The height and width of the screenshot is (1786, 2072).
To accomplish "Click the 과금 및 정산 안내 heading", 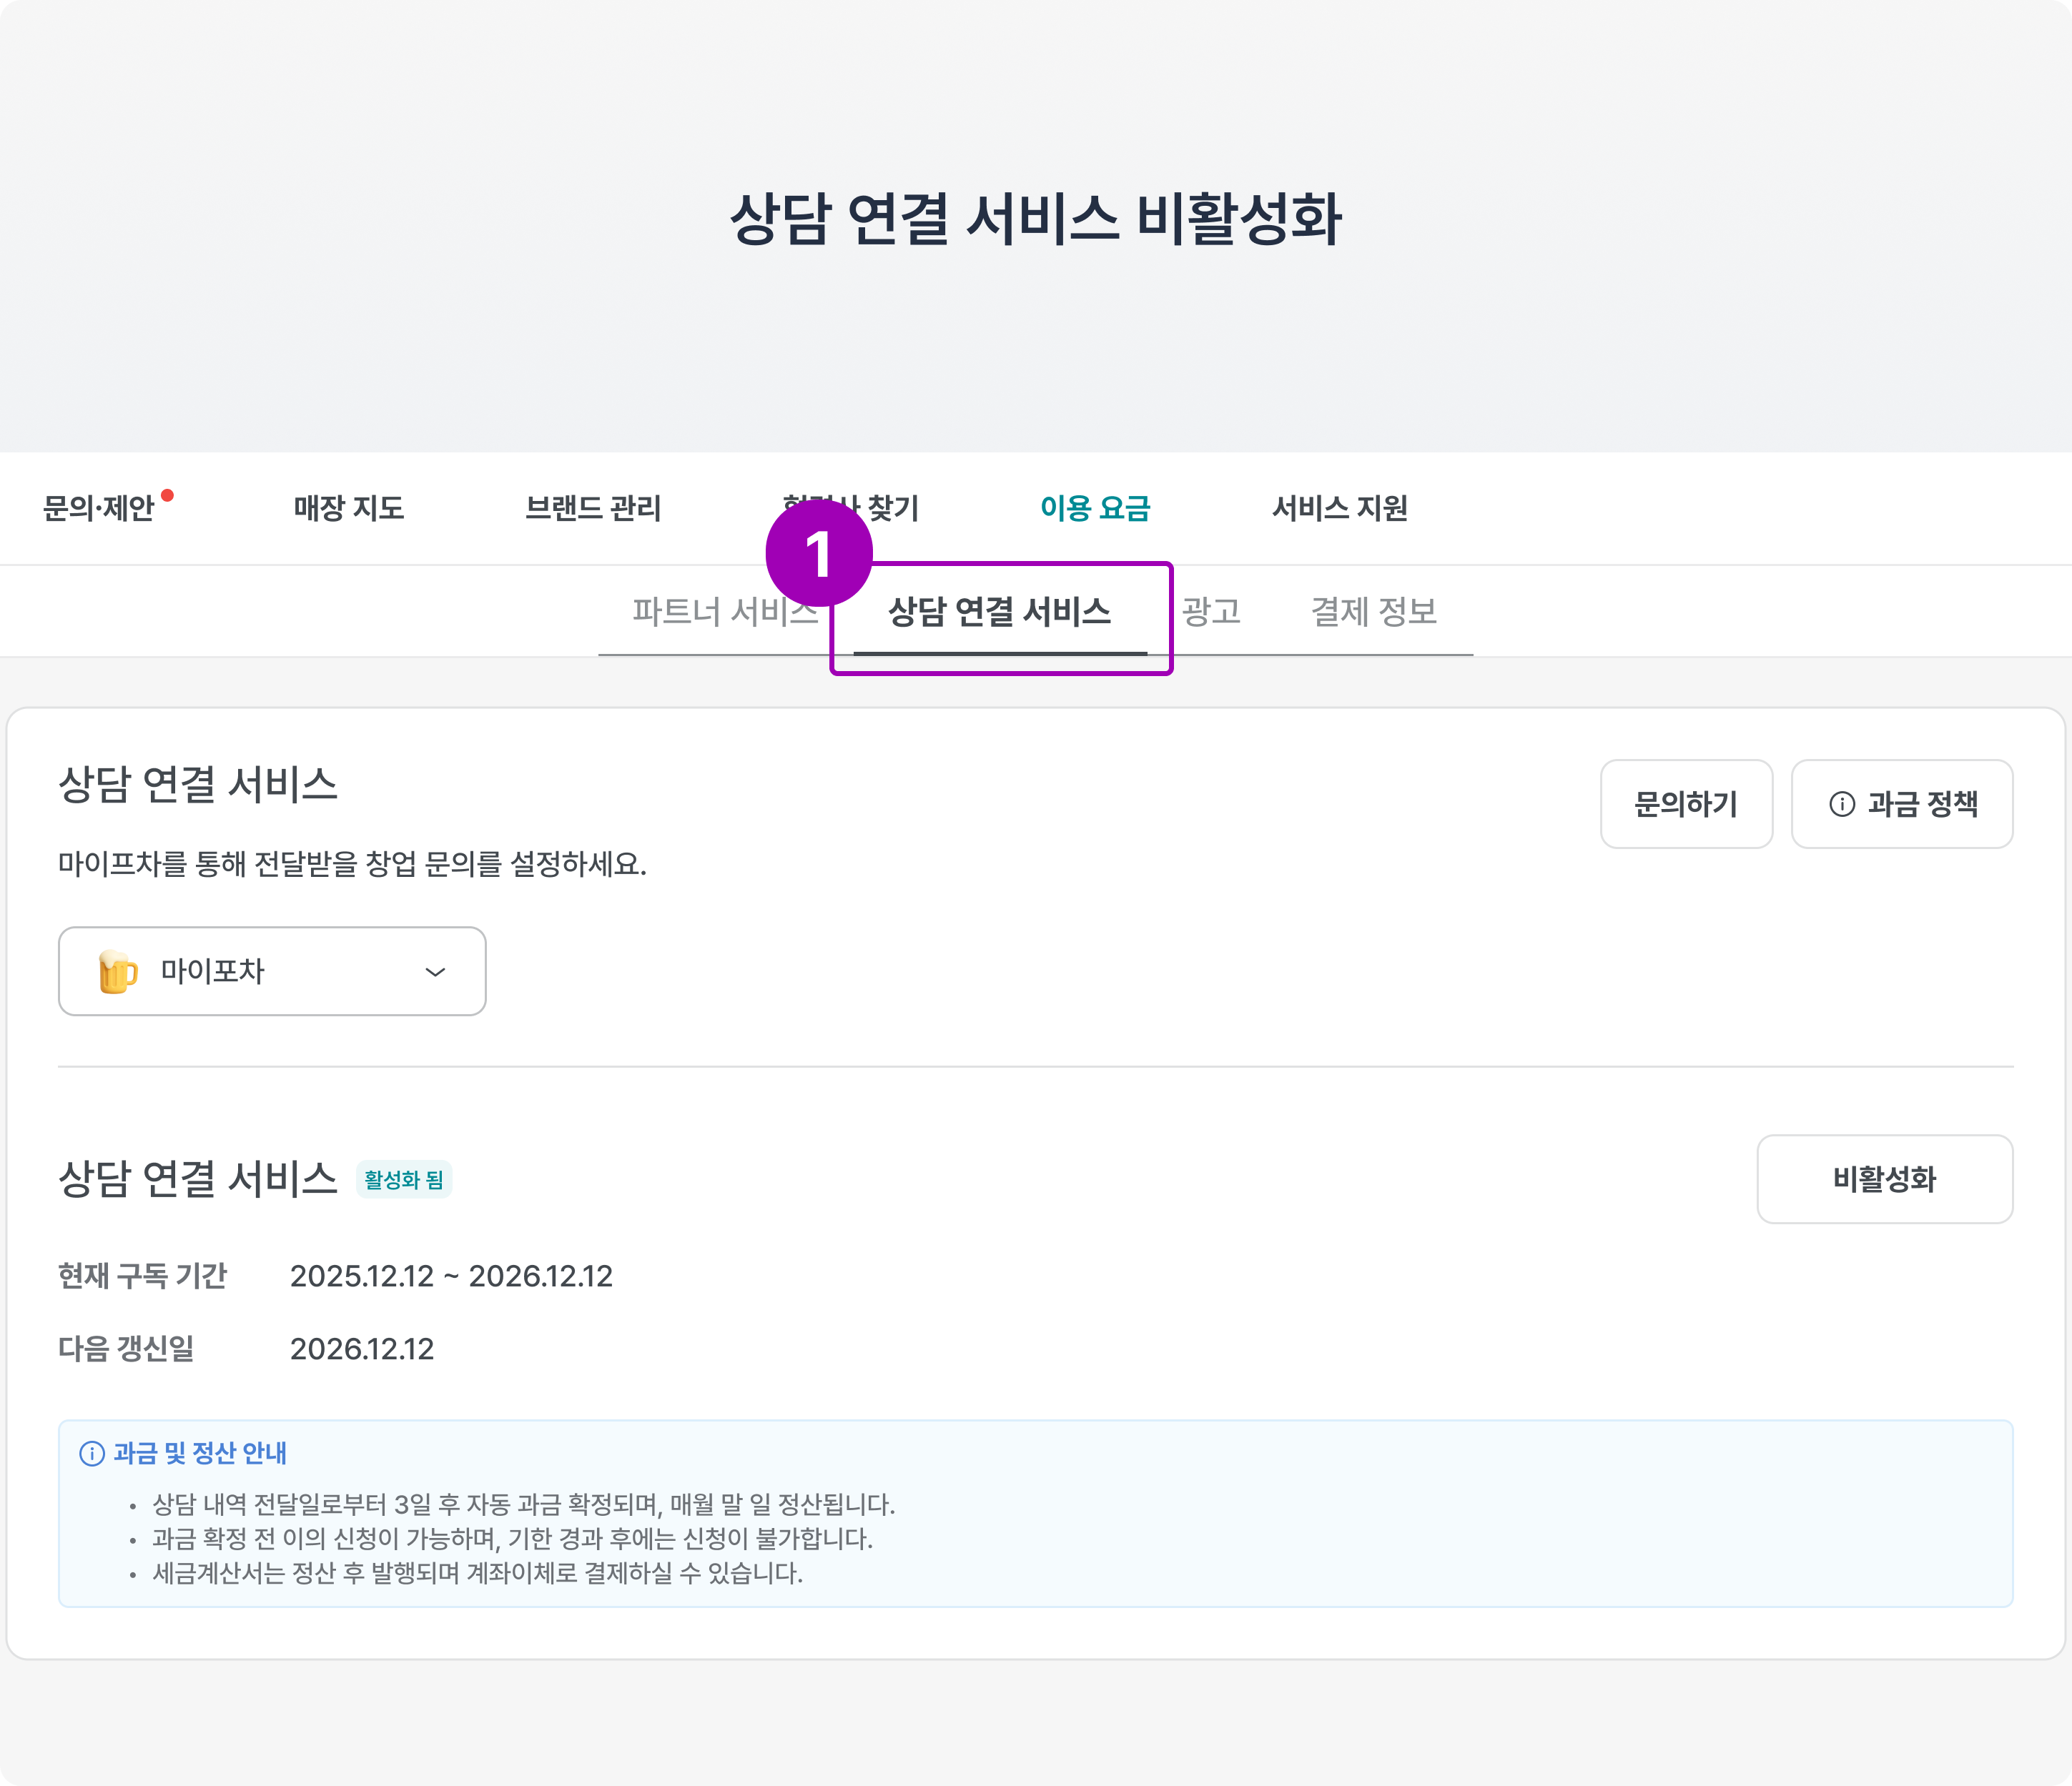I will (200, 1453).
